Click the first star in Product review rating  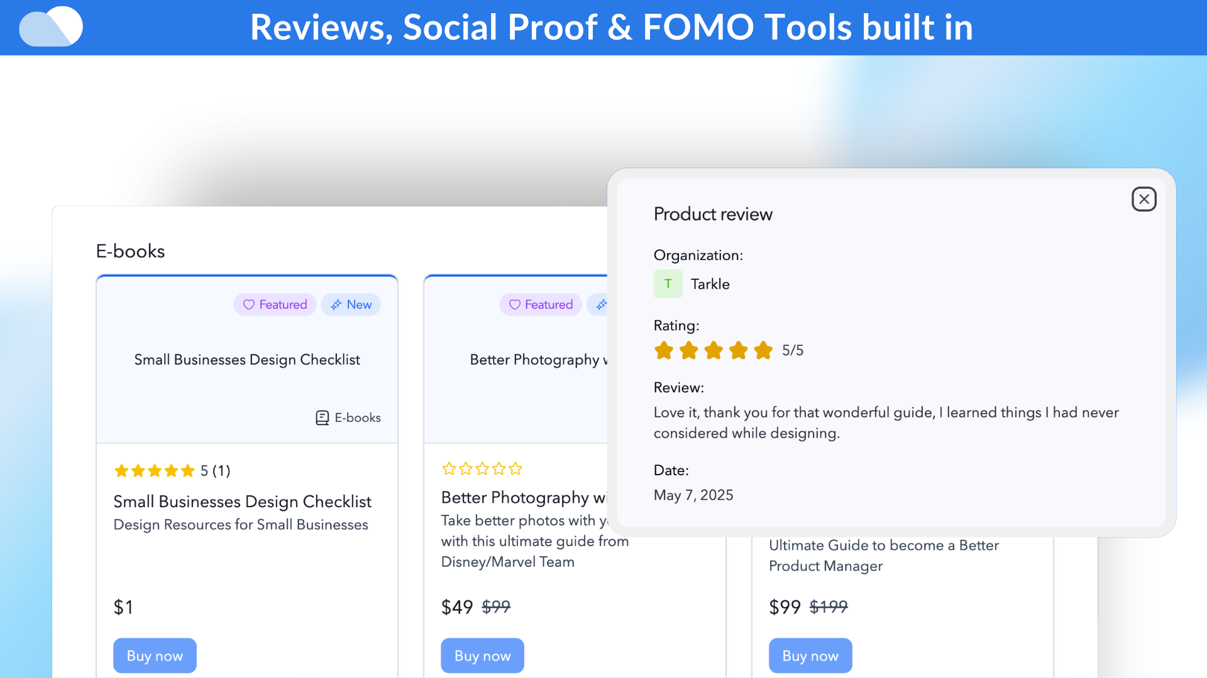(664, 350)
